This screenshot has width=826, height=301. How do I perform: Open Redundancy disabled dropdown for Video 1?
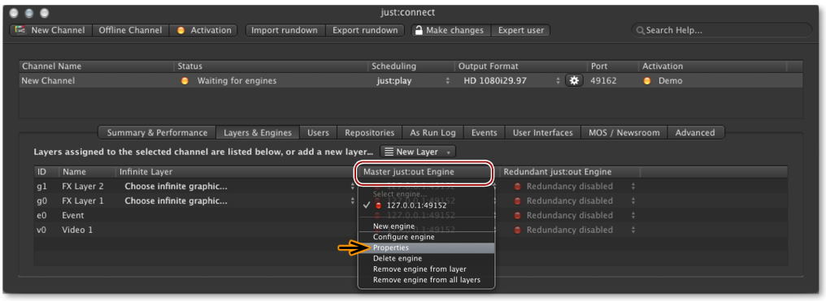(x=574, y=230)
